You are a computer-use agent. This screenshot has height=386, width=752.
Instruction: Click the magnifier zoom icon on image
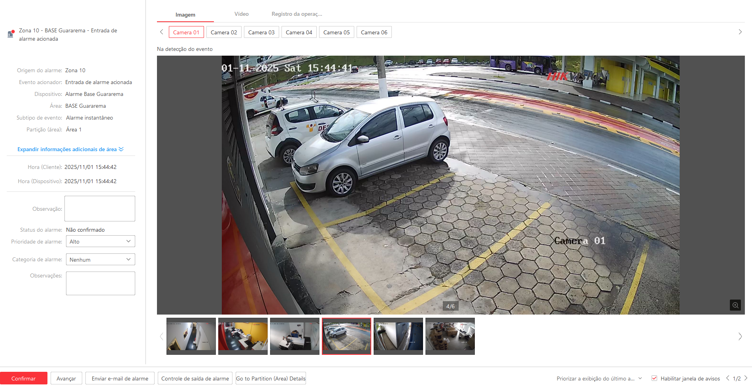pos(735,305)
